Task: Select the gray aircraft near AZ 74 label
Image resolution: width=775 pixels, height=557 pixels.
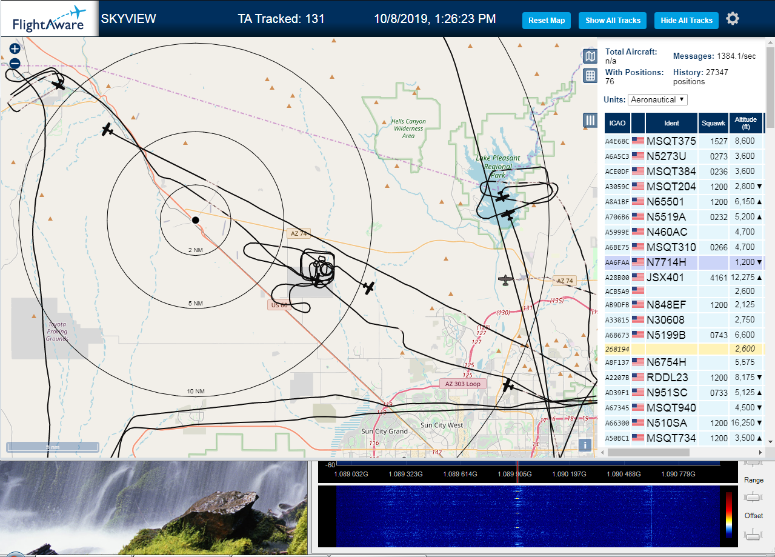Action: pos(505,279)
